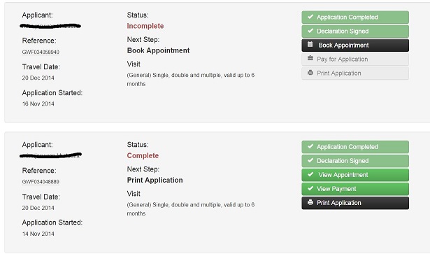
Task: Open the View Payment button
Action: 355,189
